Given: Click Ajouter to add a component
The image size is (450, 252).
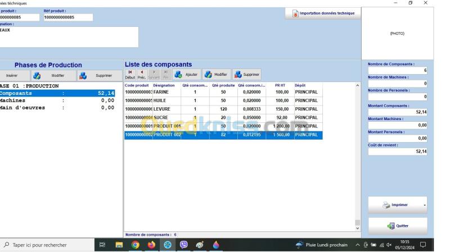Looking at the screenshot, I should pyautogui.click(x=187, y=75).
